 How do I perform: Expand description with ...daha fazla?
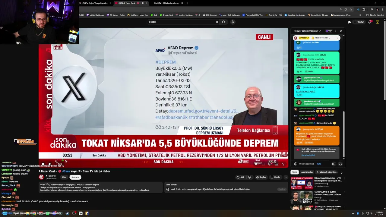[144, 190]
